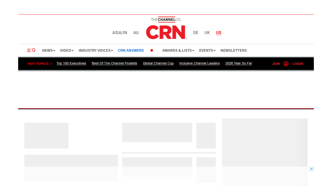The height and width of the screenshot is (186, 332).
Task: Click the HOT TOPICS label
Action: point(38,64)
